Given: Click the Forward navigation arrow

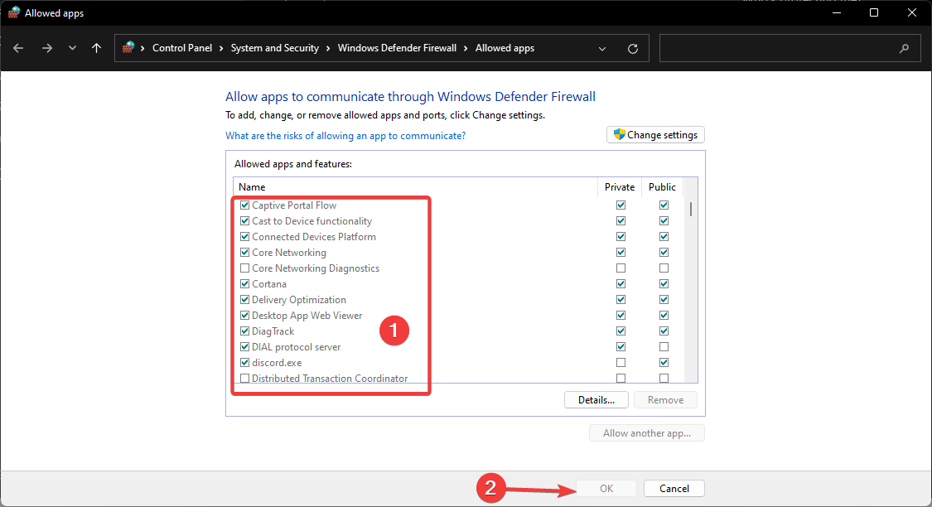Looking at the screenshot, I should pos(46,48).
